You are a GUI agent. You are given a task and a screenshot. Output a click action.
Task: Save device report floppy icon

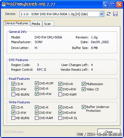click(115, 14)
